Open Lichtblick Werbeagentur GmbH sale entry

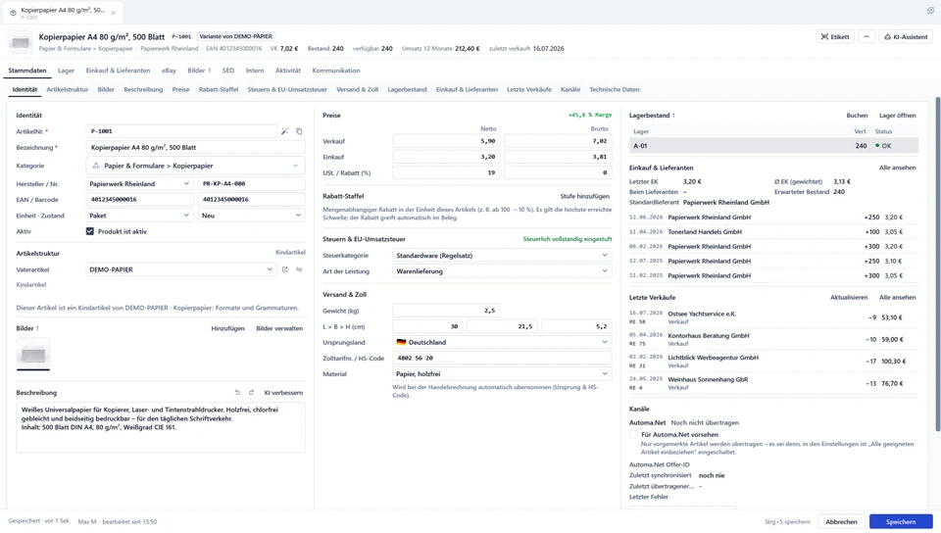point(773,362)
